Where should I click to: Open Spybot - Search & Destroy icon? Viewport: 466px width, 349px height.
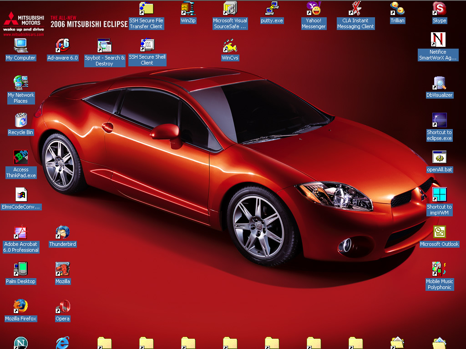(104, 46)
